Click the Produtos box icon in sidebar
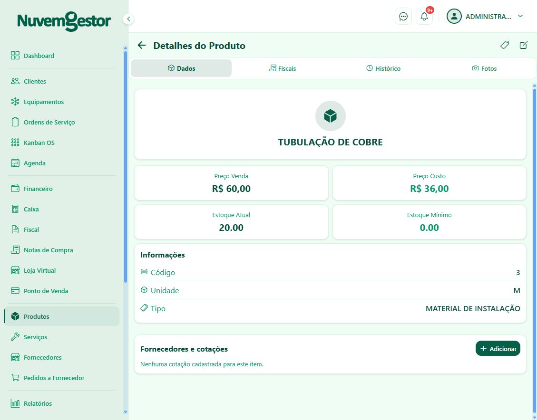537x420 pixels. (15, 316)
